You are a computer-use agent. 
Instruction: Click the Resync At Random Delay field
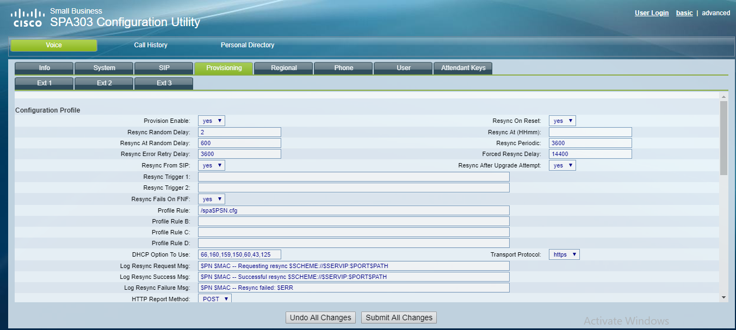[239, 143]
